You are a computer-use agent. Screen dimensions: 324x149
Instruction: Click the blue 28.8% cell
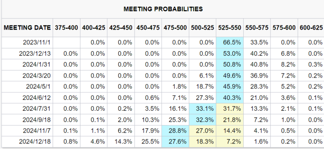[x=175, y=131]
